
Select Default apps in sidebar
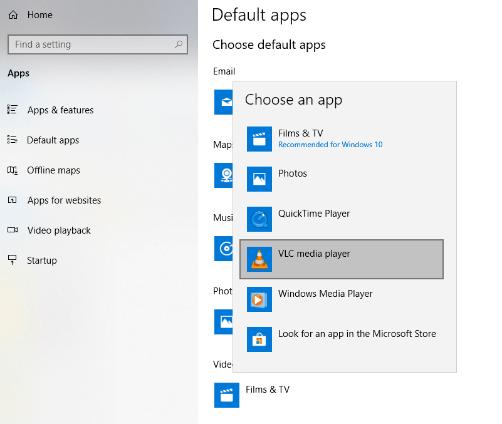click(x=53, y=140)
